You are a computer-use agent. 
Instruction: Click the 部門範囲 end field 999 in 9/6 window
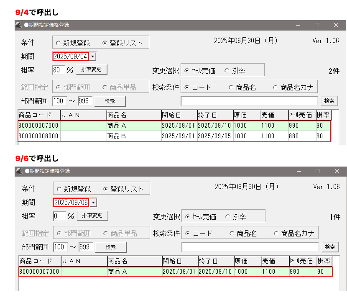(x=86, y=247)
